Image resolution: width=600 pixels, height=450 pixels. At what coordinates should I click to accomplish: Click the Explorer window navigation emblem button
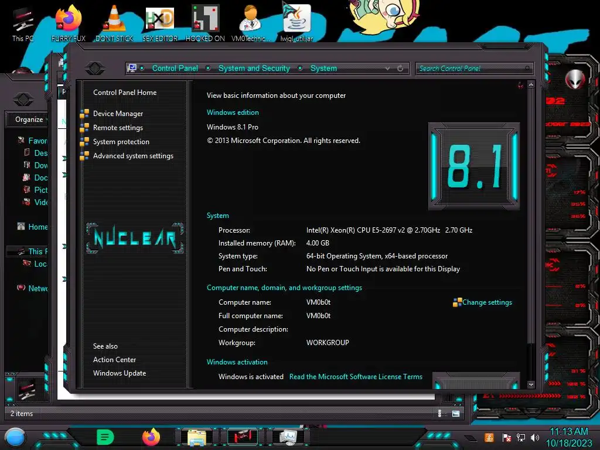pos(23,100)
